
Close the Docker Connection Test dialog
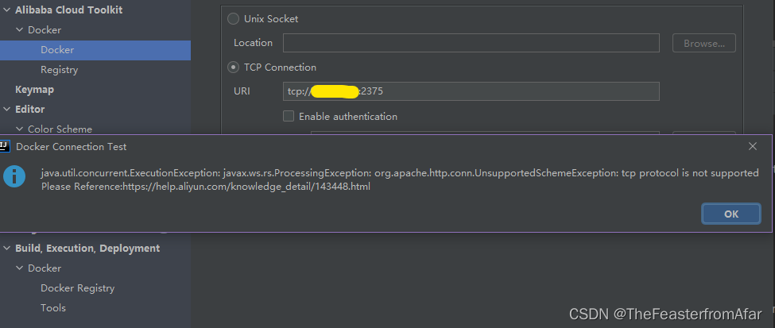click(752, 146)
